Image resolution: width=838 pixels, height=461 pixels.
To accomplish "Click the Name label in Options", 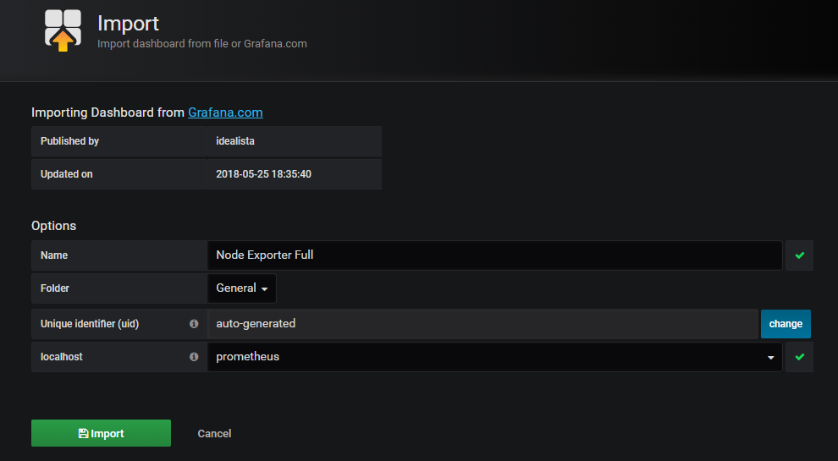I will (54, 255).
